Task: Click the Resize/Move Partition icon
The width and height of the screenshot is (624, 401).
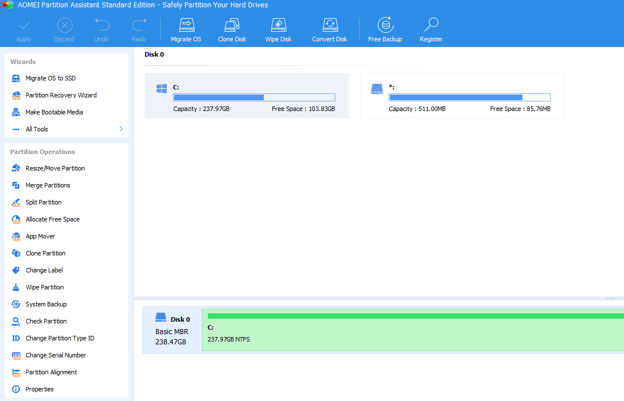Action: tap(16, 168)
